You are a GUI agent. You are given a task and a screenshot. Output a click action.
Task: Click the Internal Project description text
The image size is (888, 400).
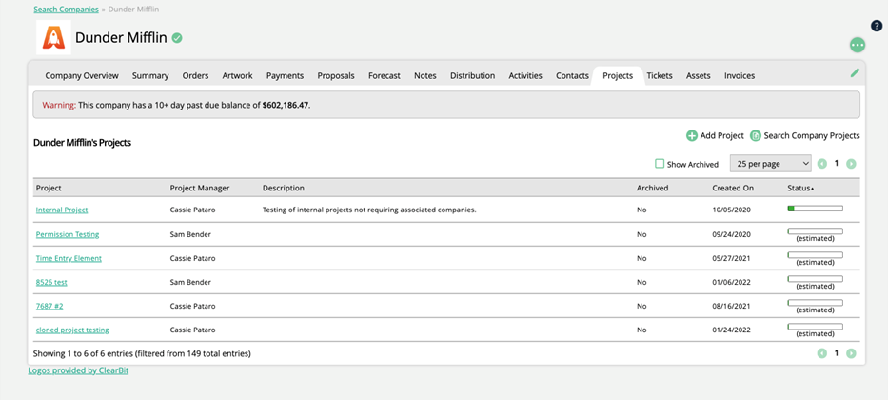tap(369, 210)
